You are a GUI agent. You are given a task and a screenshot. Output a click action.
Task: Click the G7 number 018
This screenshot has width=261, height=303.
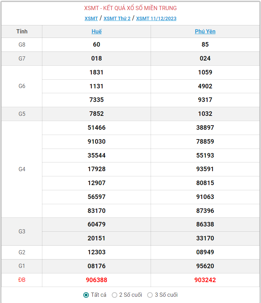(96, 58)
